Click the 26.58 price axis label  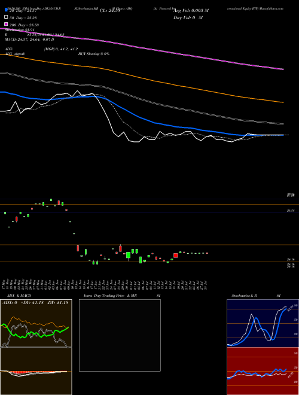(291, 211)
